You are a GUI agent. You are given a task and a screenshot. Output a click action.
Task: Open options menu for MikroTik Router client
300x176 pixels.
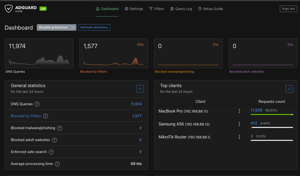239,137
